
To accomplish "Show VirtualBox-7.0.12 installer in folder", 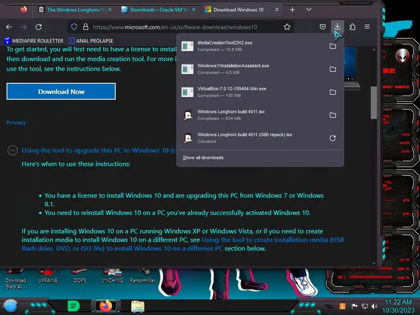I will (x=333, y=92).
